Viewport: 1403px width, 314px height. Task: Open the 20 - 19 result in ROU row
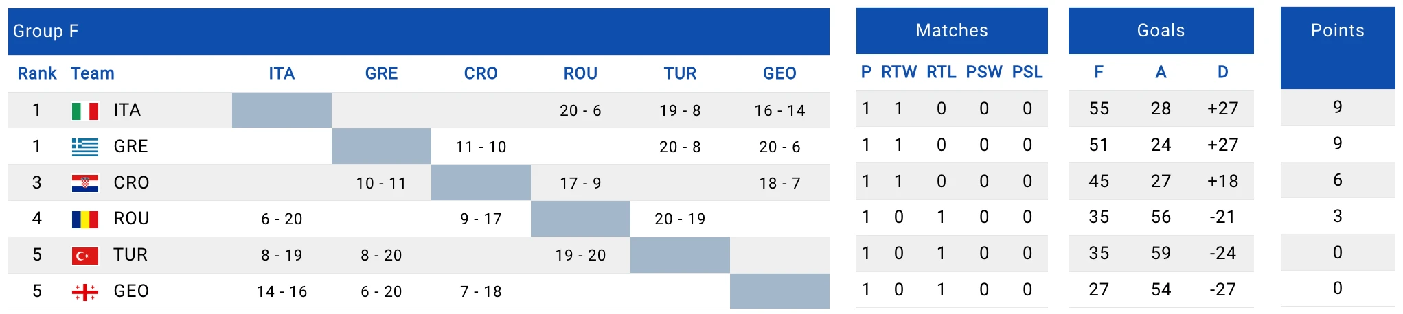point(680,219)
